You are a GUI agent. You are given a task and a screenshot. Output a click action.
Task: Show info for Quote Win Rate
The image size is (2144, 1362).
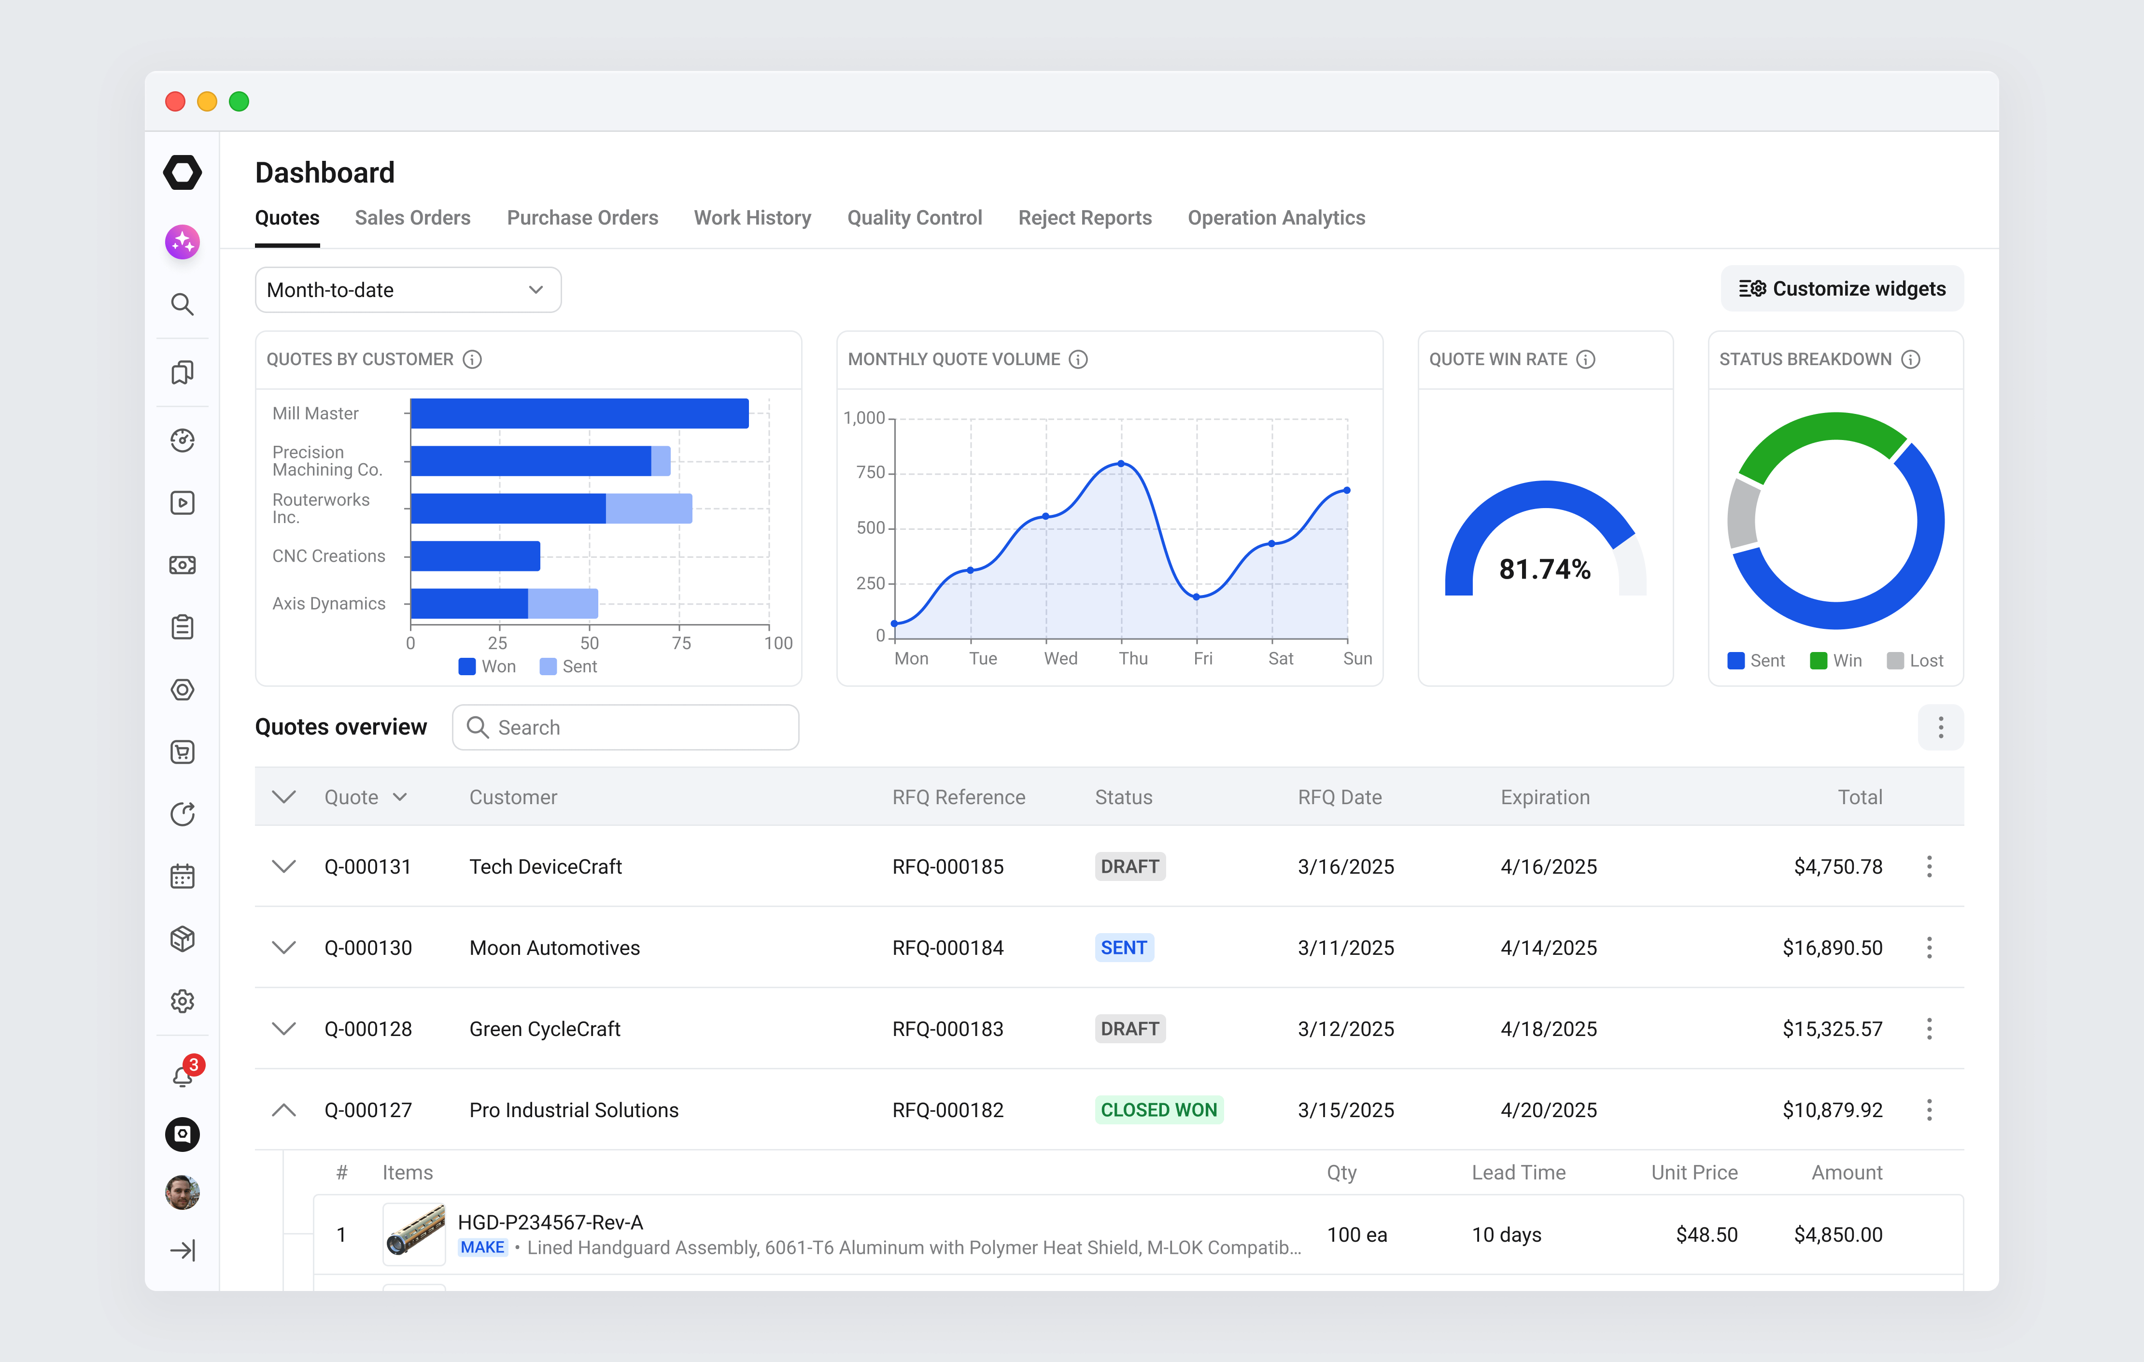click(x=1586, y=359)
